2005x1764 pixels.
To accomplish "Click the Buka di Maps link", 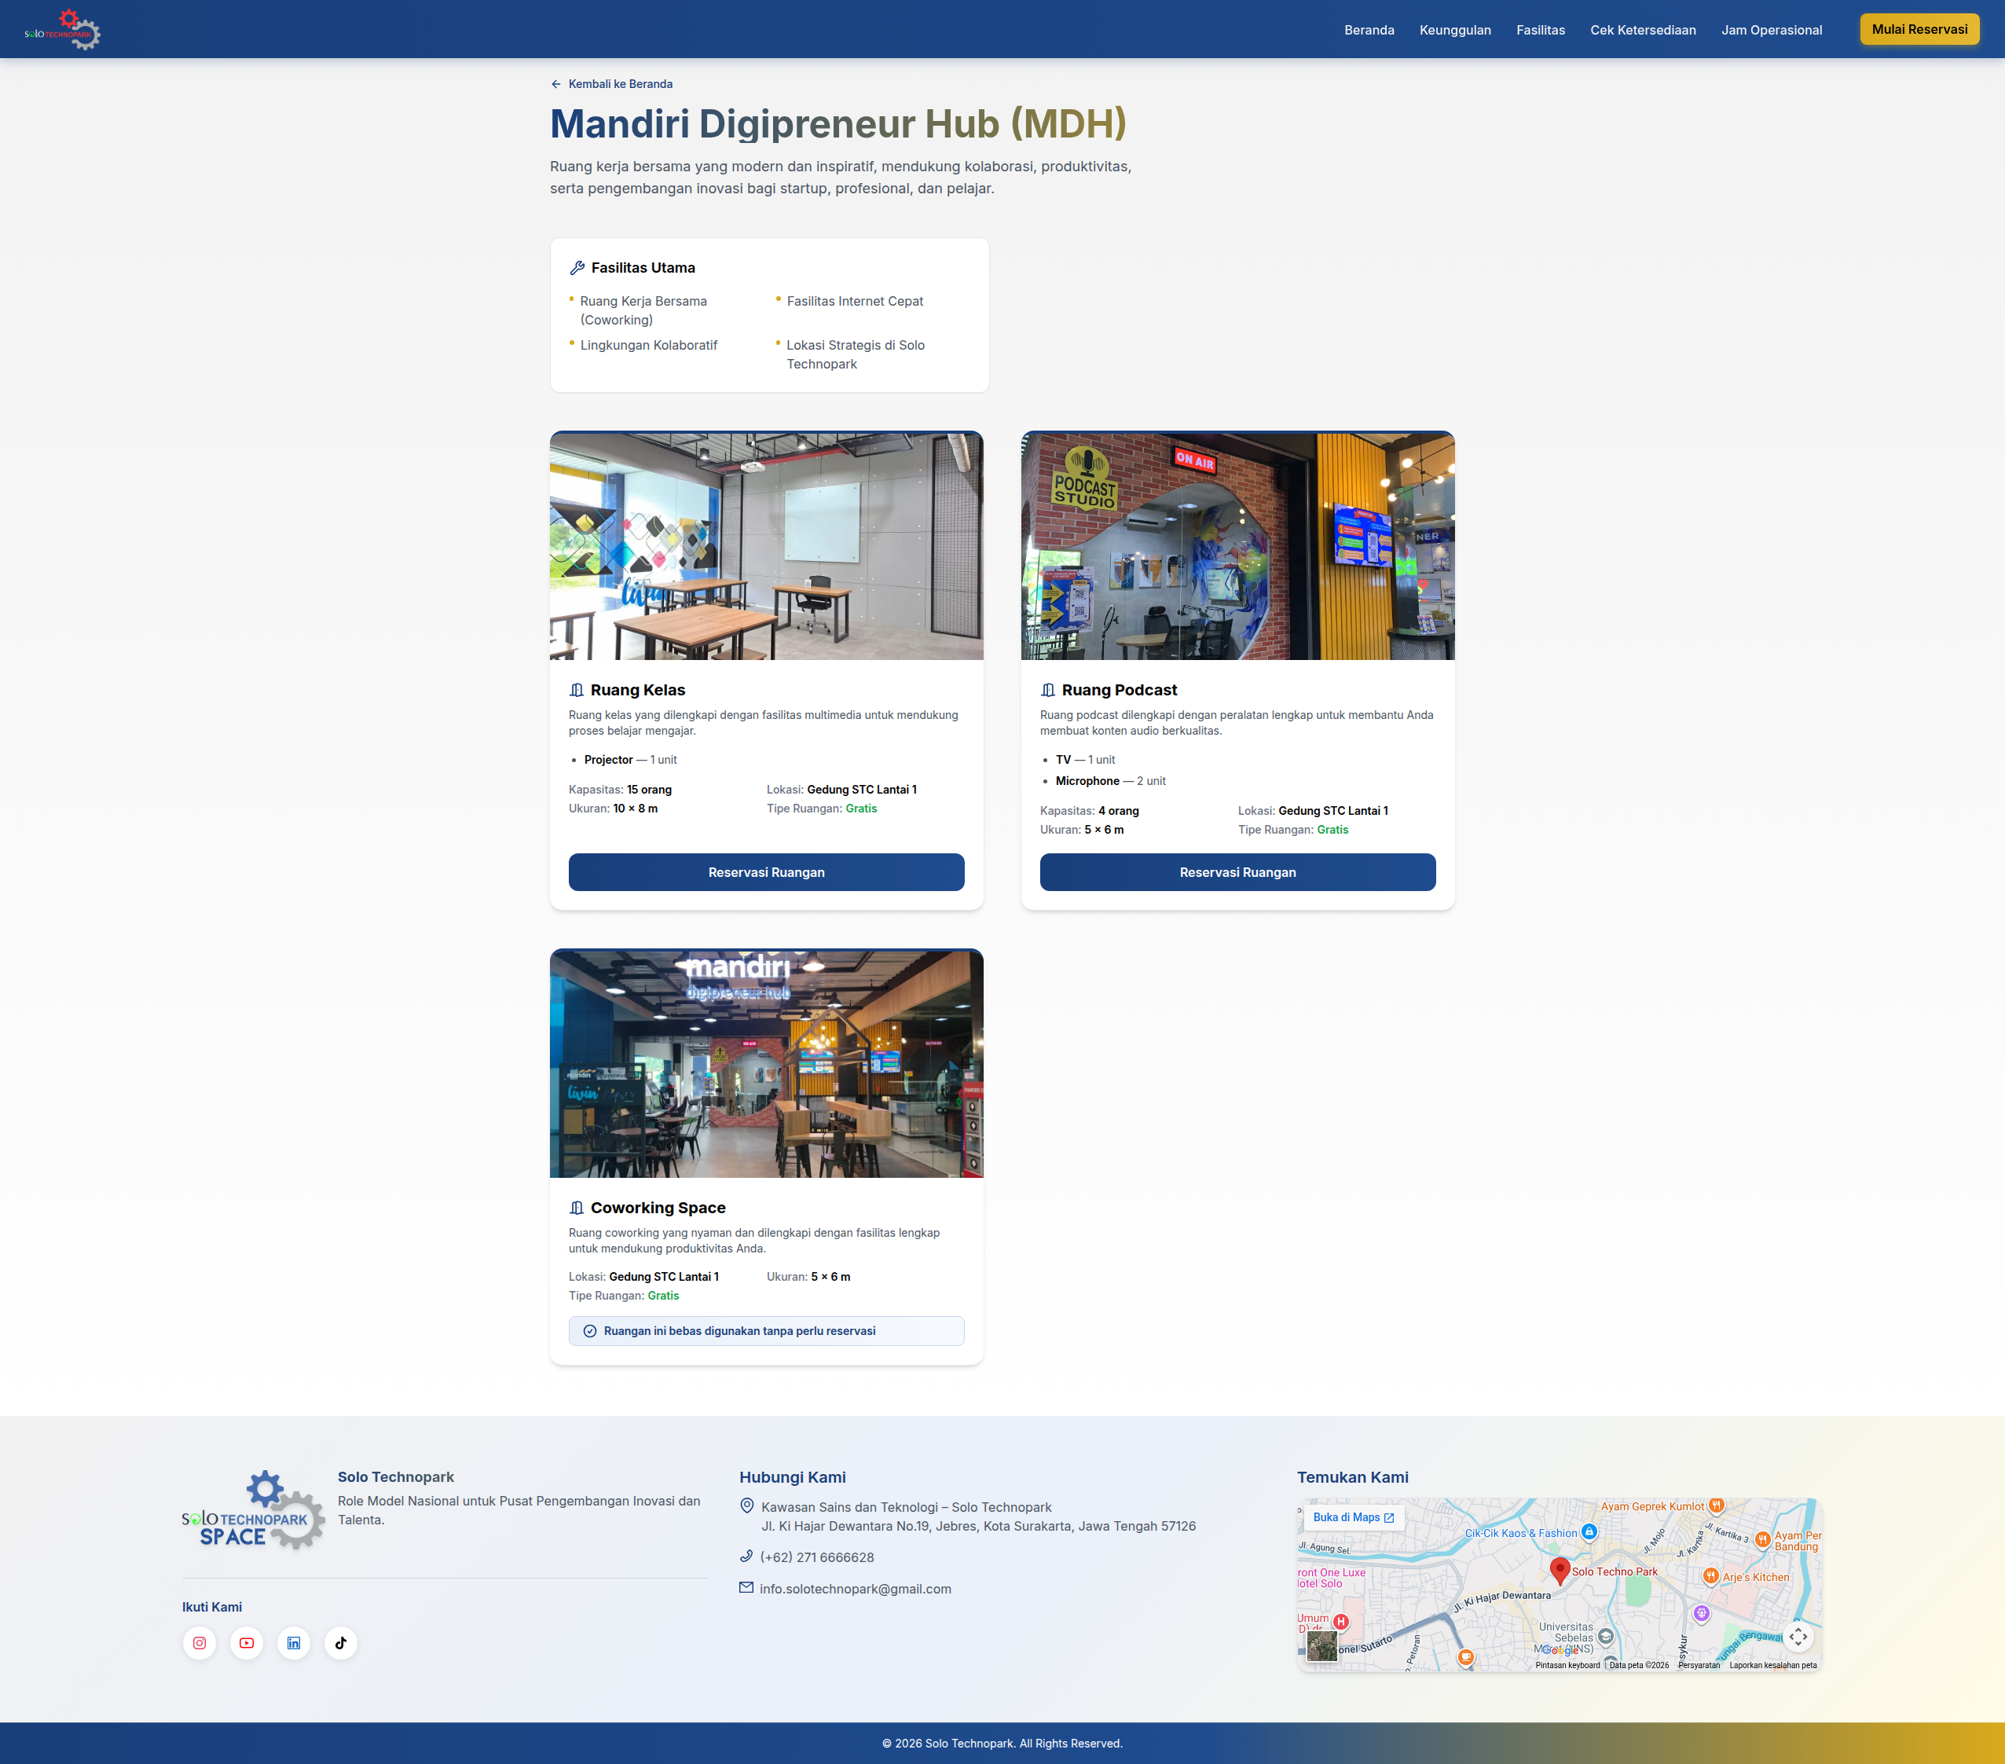I will (x=1353, y=1516).
